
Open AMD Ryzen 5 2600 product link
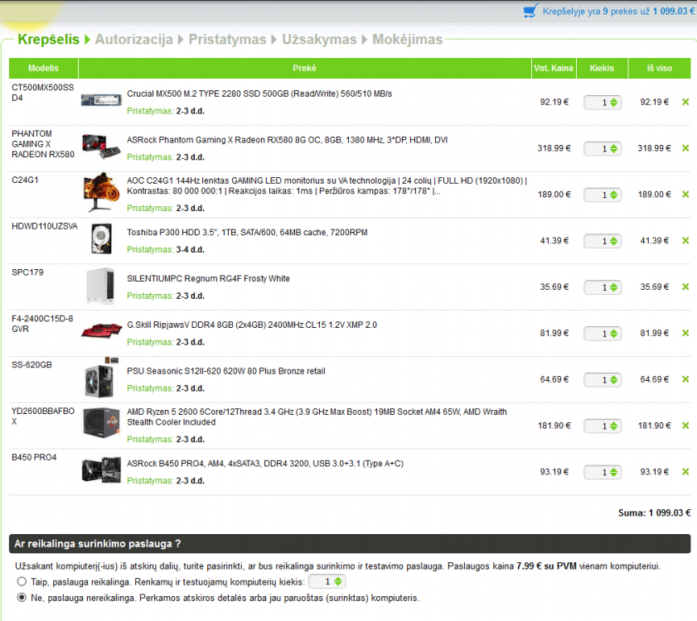point(317,417)
